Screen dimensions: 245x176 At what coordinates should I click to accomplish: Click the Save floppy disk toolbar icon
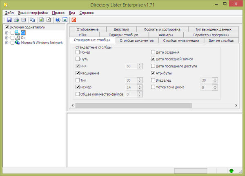coord(9,20)
